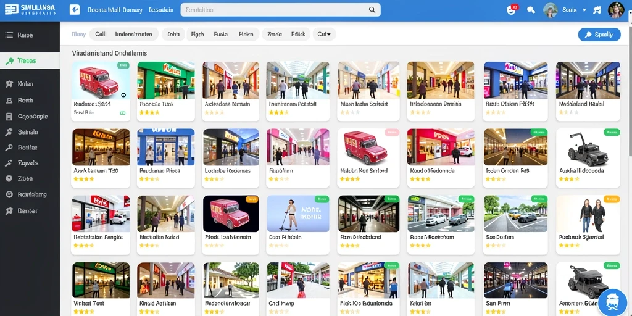Select the Zmdo filter chip
The height and width of the screenshot is (316, 632).
(x=275, y=35)
